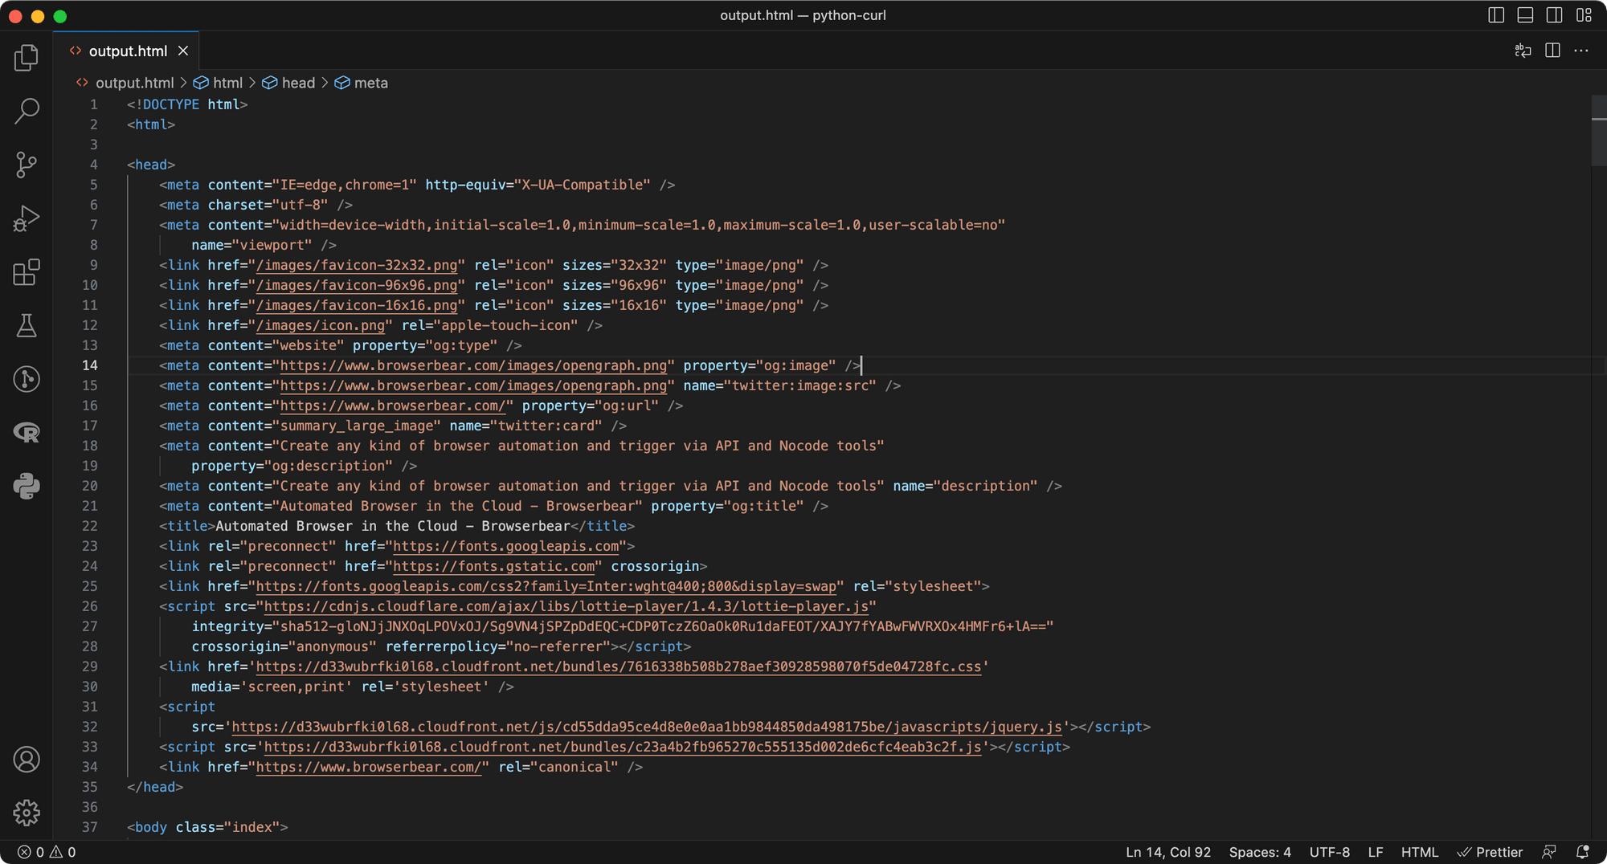Open the Git Graph clock-branch icon
Image resolution: width=1607 pixels, height=864 pixels.
[27, 379]
